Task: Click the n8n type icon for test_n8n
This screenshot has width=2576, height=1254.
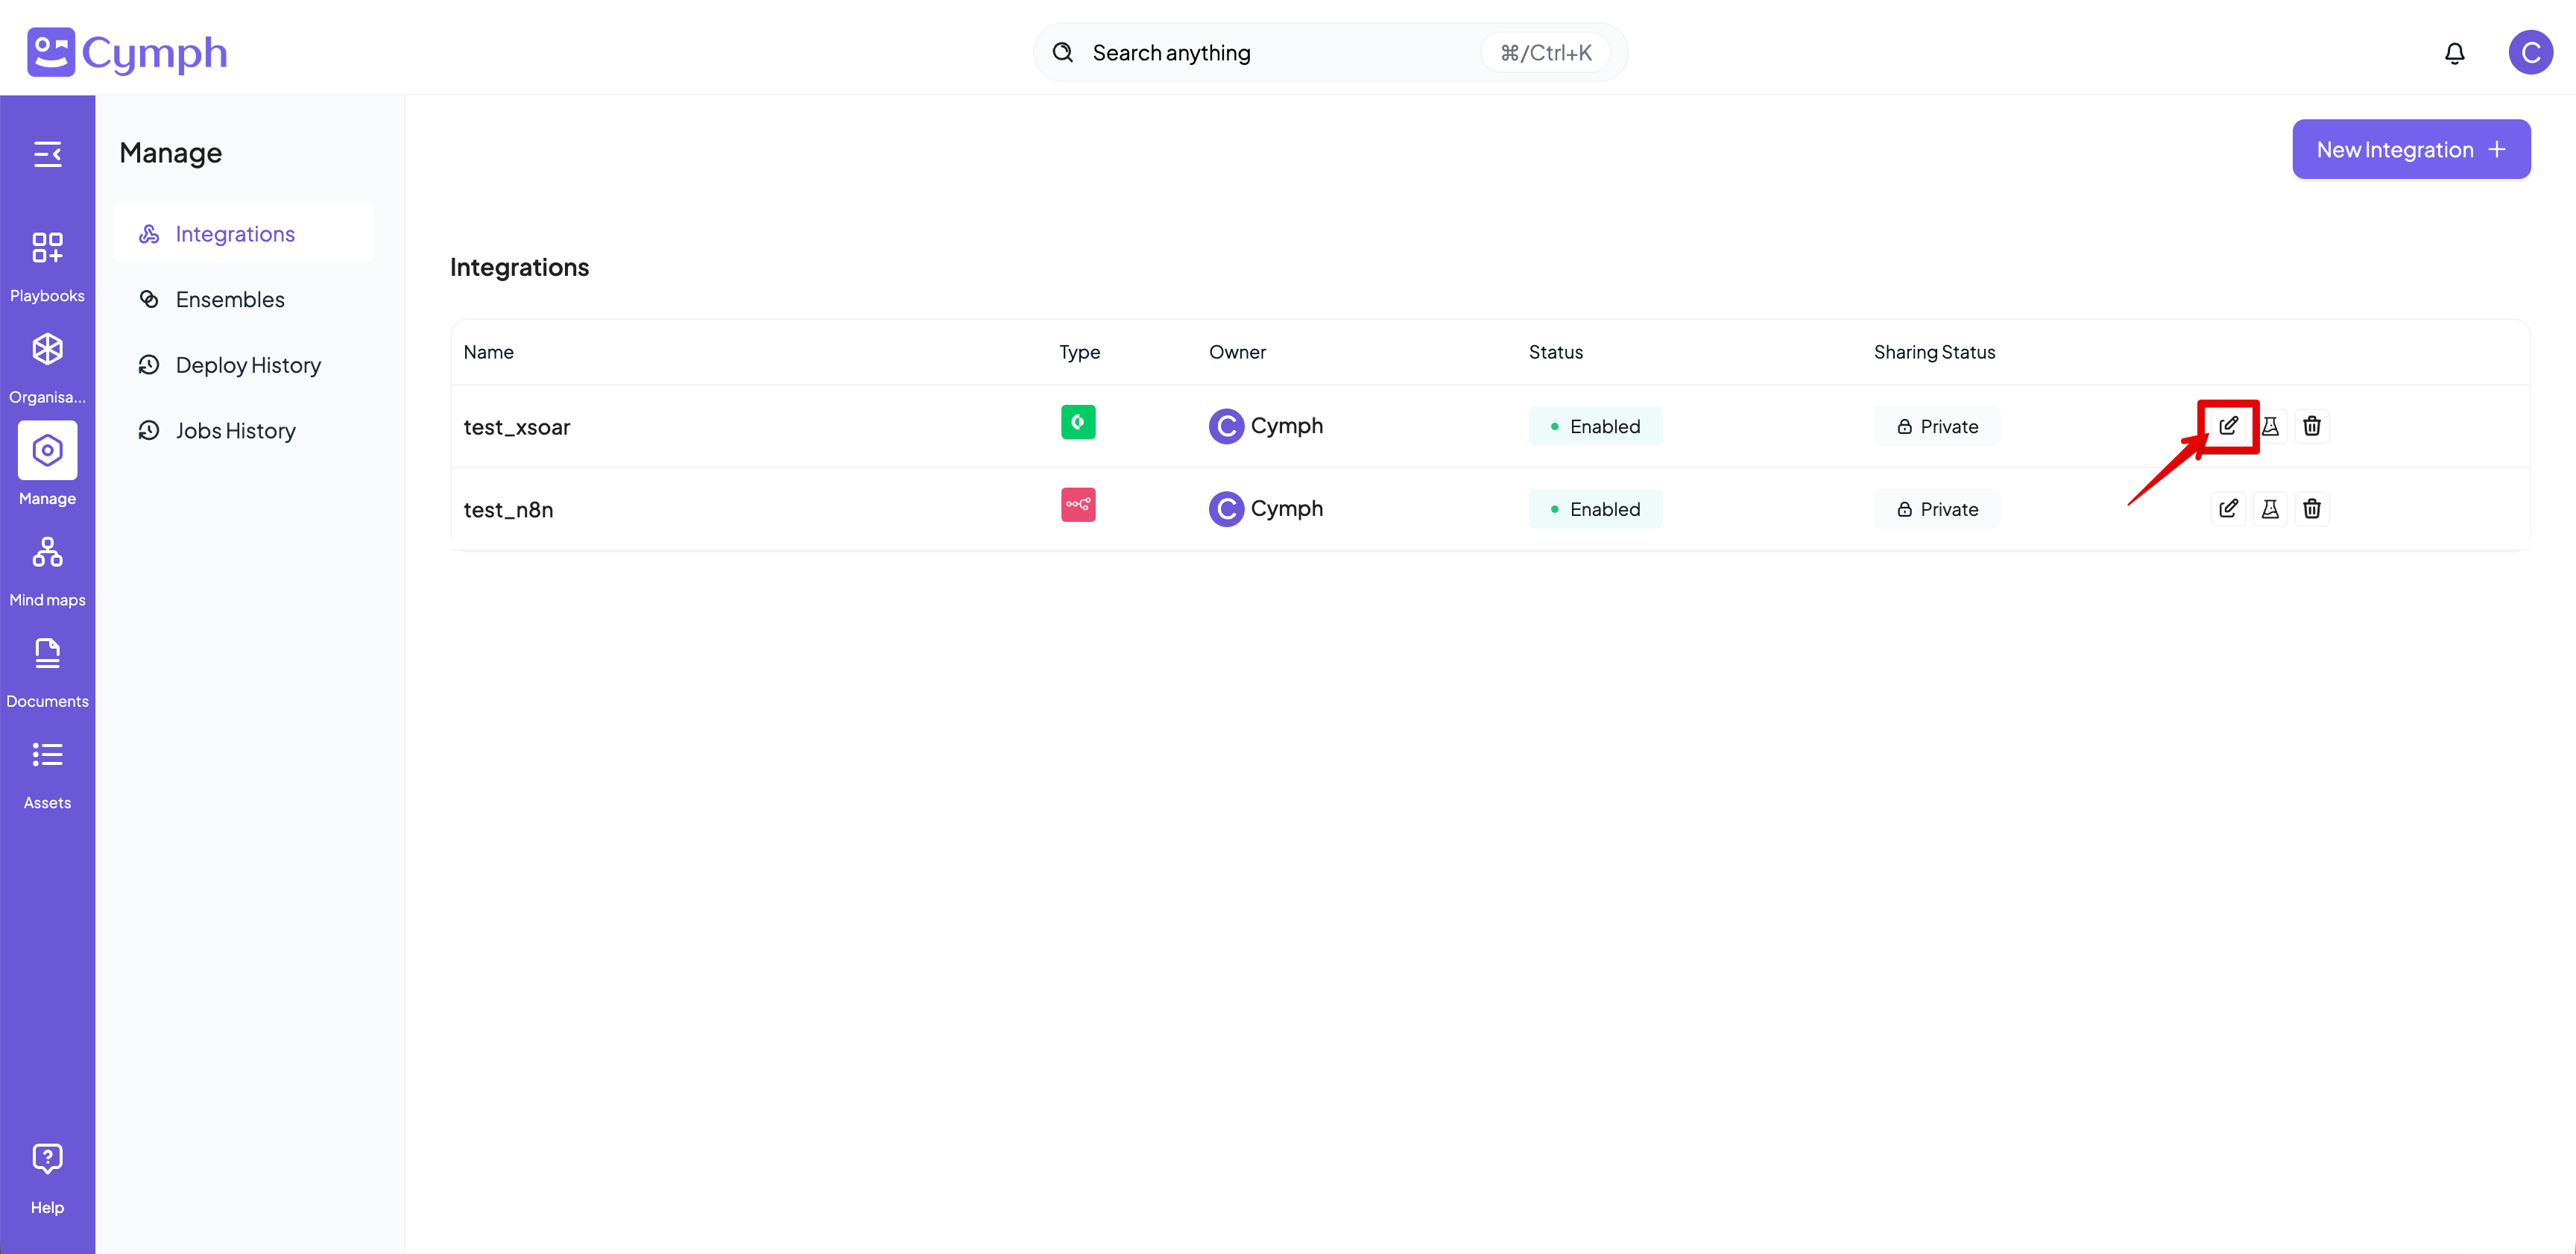Action: click(x=1077, y=505)
